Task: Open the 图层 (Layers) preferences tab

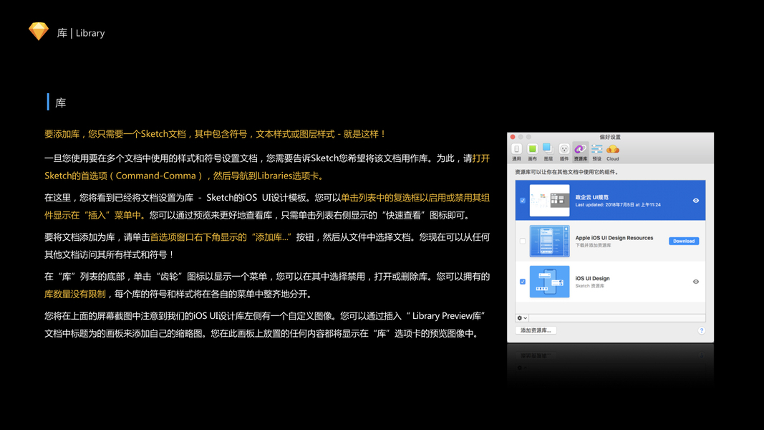Action: 548,152
